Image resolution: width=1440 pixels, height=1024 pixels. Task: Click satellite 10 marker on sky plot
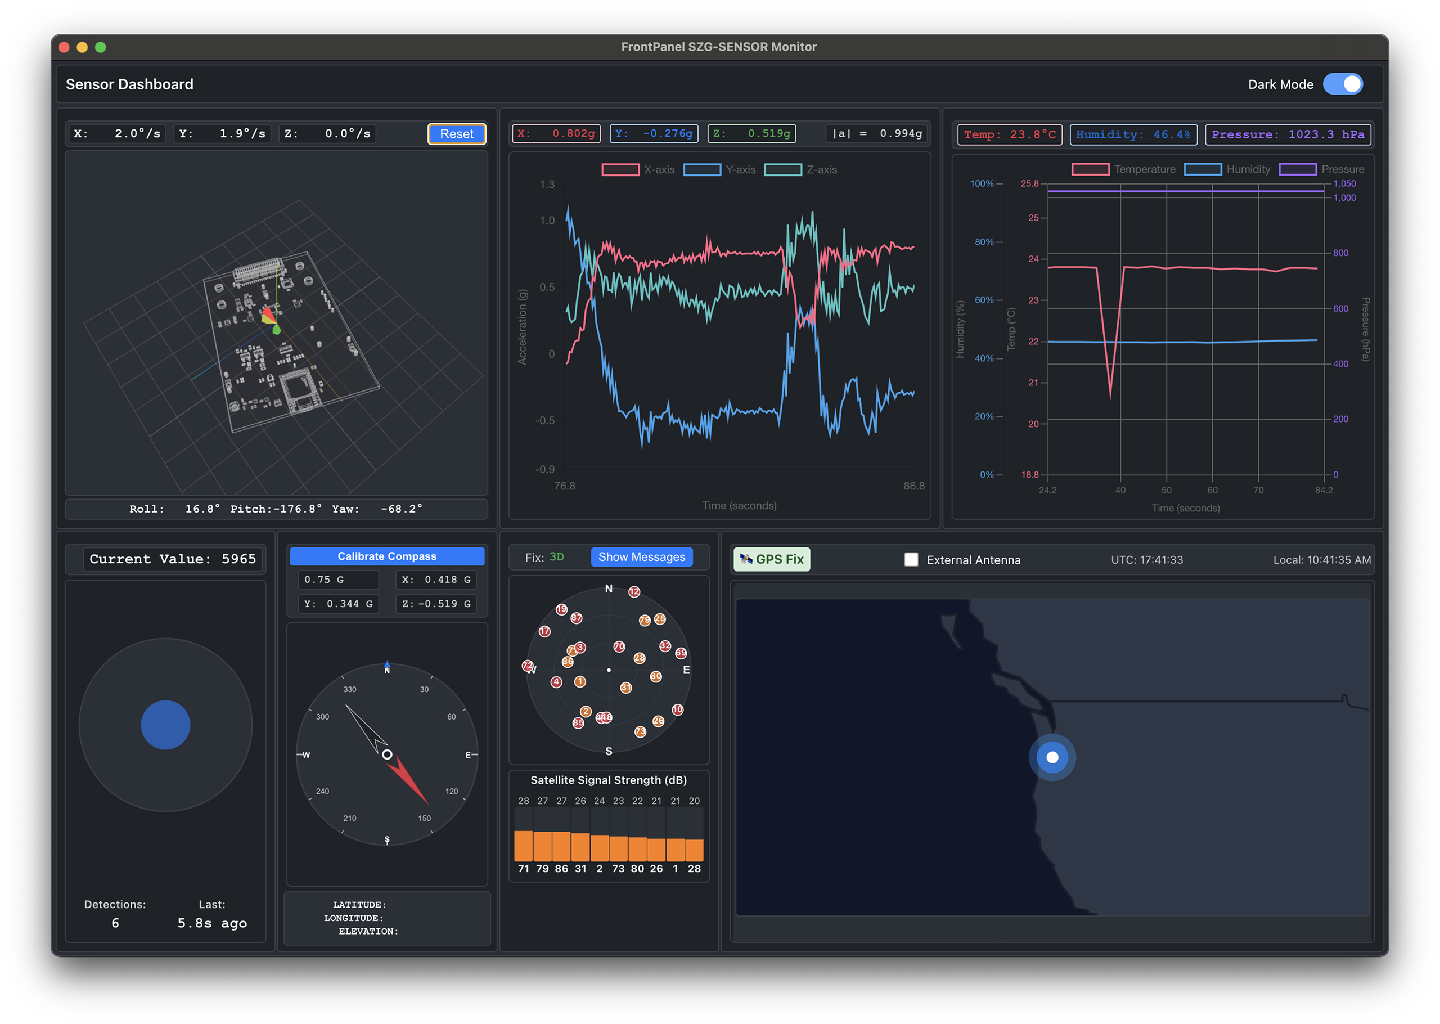(677, 709)
